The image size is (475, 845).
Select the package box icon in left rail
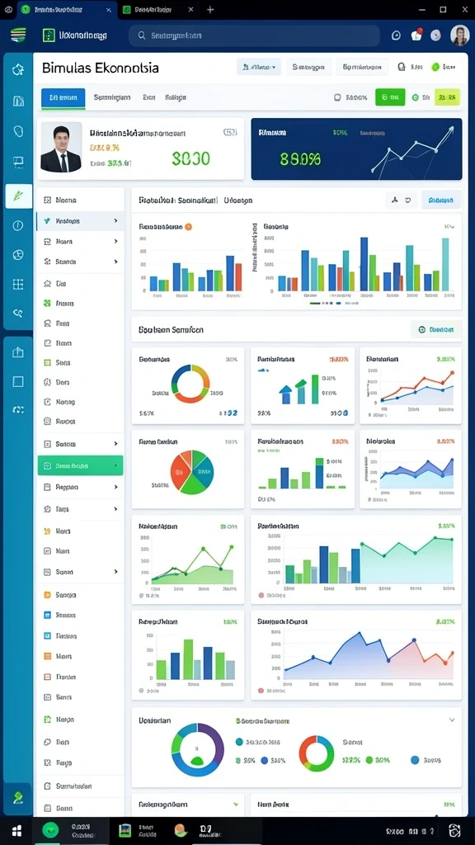pos(18,352)
